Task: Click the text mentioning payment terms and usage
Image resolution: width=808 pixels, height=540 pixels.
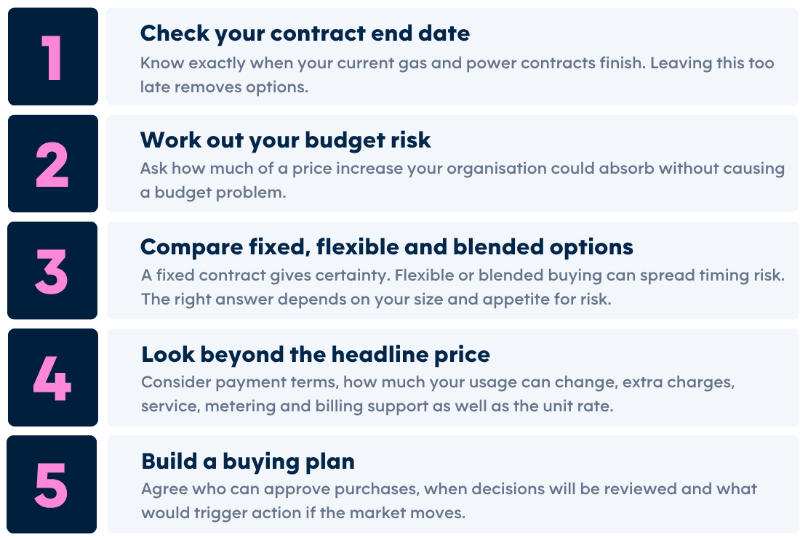Action: [x=438, y=394]
